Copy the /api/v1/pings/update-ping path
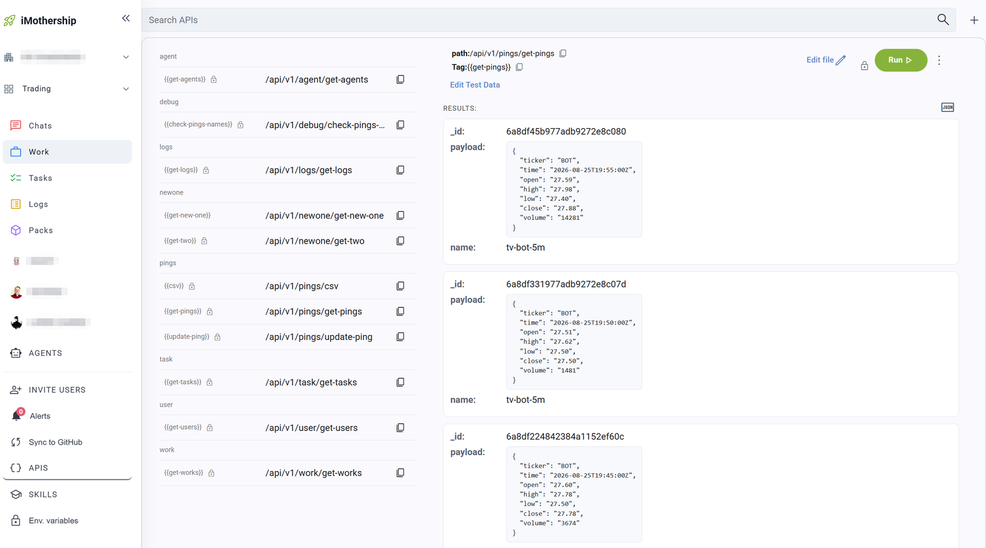The height and width of the screenshot is (548, 986). (x=401, y=337)
